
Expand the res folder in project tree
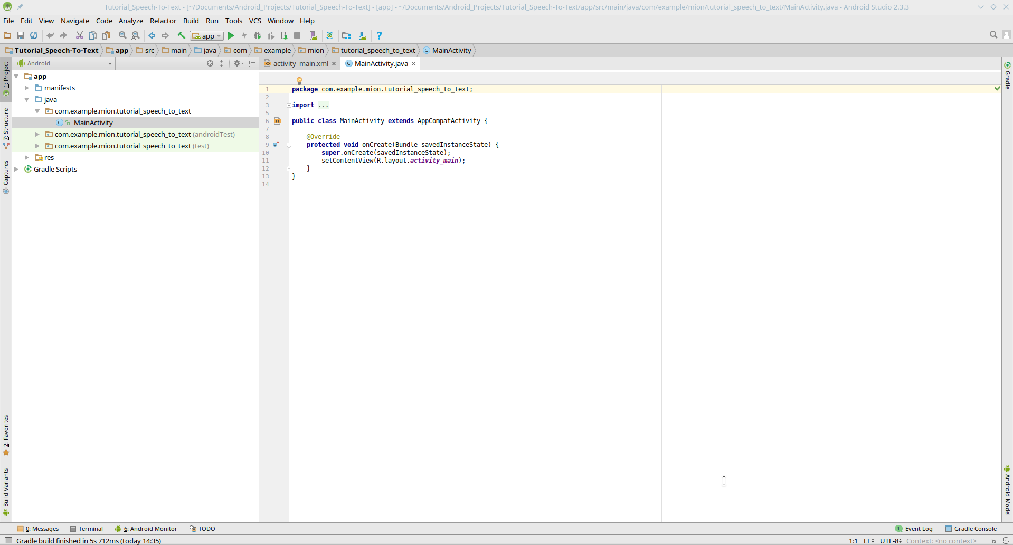[x=27, y=158]
